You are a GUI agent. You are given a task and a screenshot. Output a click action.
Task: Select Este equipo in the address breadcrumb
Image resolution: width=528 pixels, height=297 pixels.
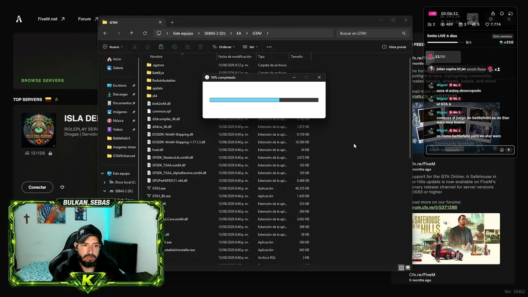[183, 33]
